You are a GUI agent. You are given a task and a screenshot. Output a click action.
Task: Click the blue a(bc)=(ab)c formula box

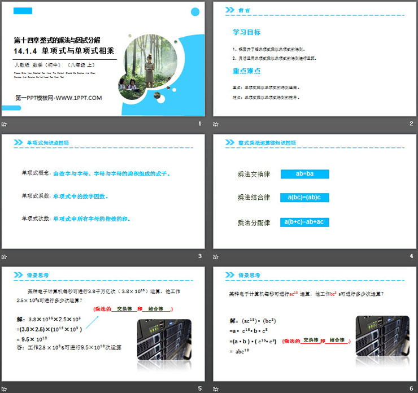click(304, 198)
